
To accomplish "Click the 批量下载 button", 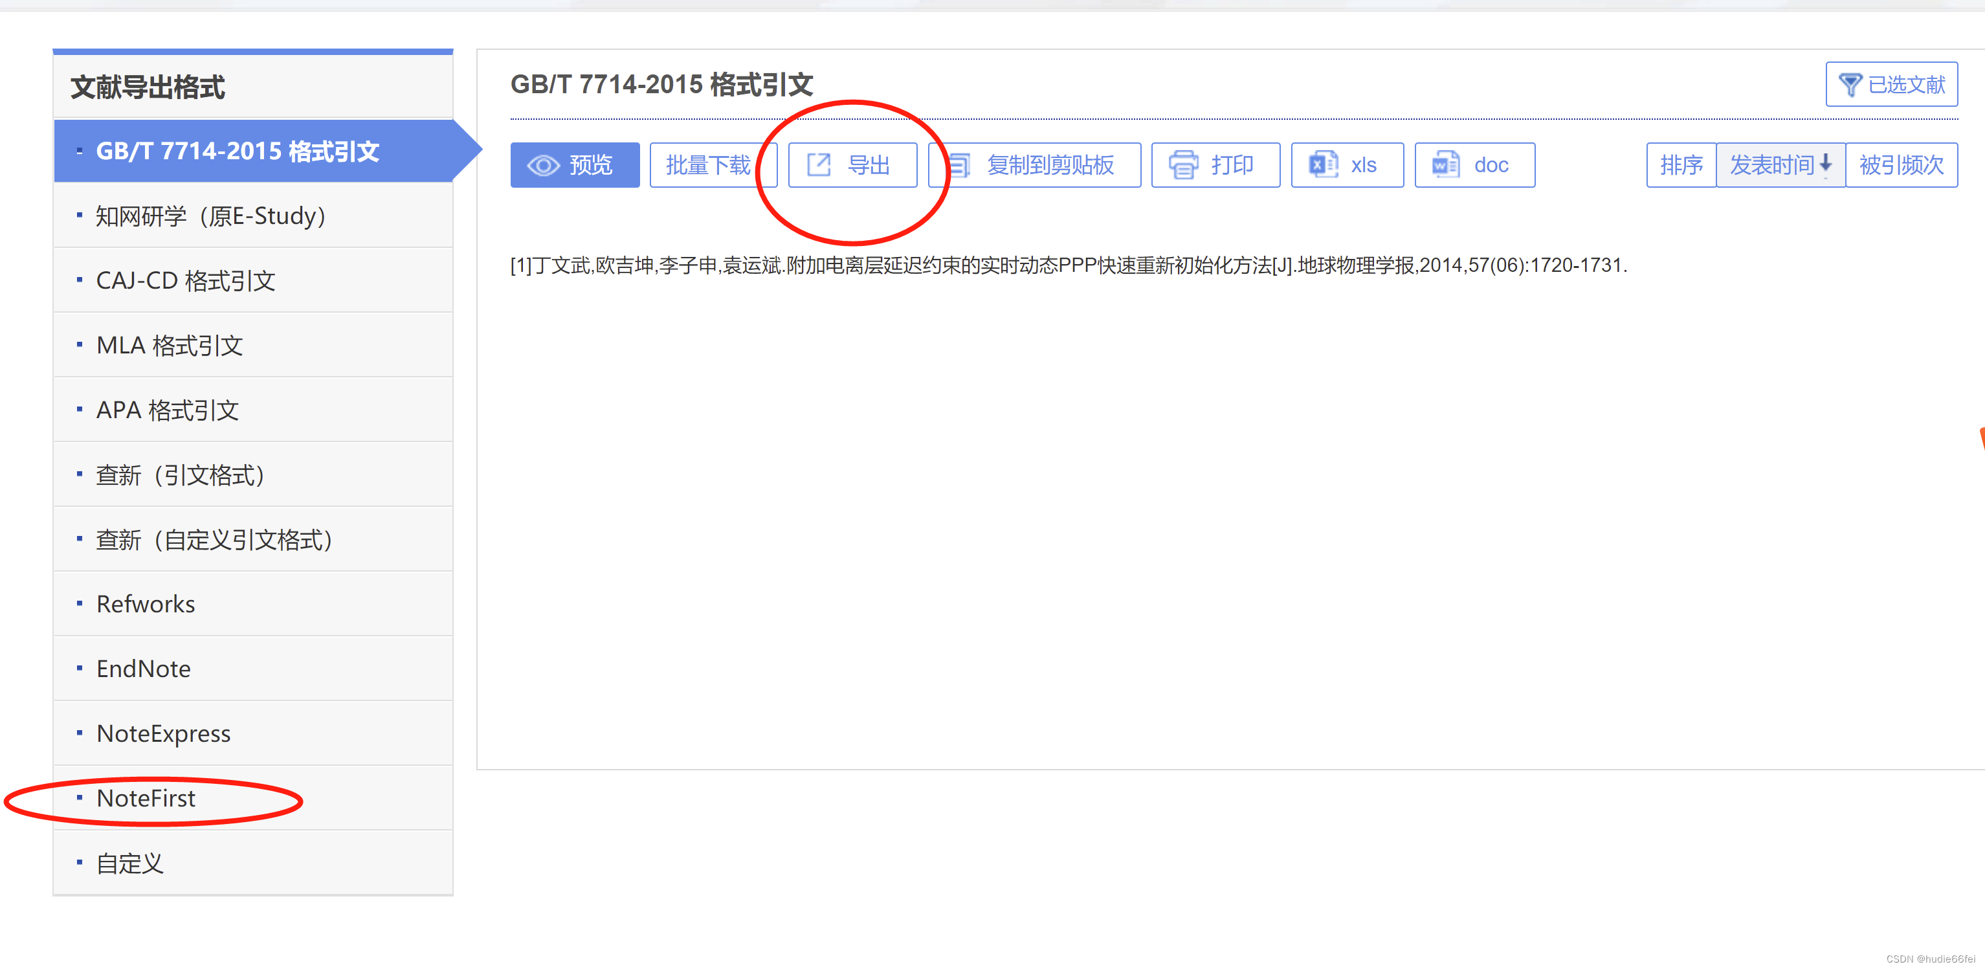I will click(x=708, y=165).
